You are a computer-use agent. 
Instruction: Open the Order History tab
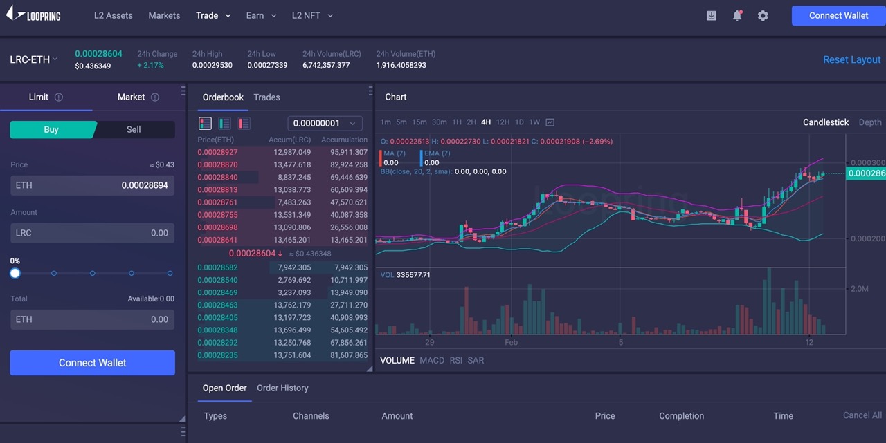click(x=282, y=388)
